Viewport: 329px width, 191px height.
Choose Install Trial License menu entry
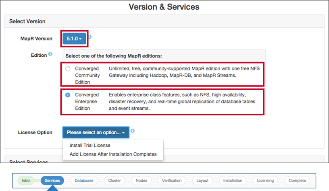point(90,146)
